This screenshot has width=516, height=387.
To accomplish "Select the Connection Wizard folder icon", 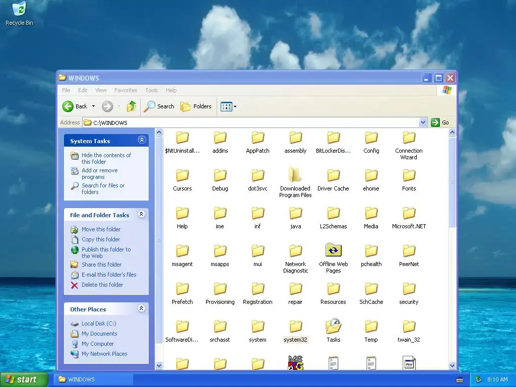I will pyautogui.click(x=409, y=138).
